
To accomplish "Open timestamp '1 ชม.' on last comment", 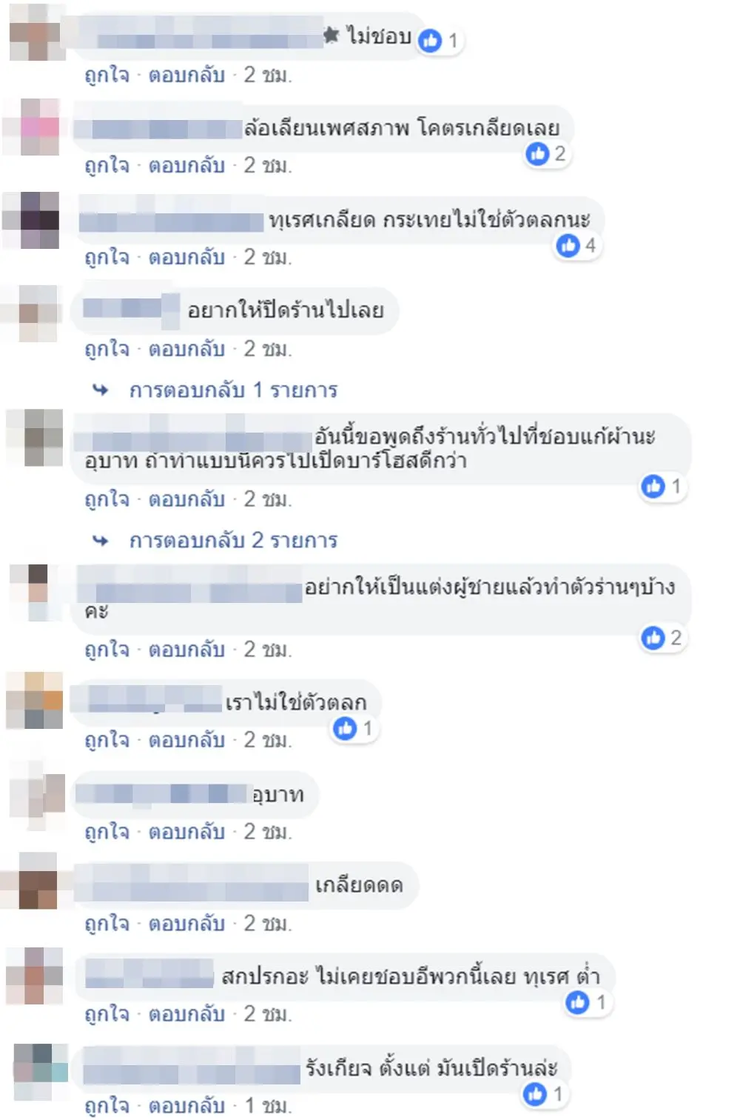I will (x=268, y=1106).
